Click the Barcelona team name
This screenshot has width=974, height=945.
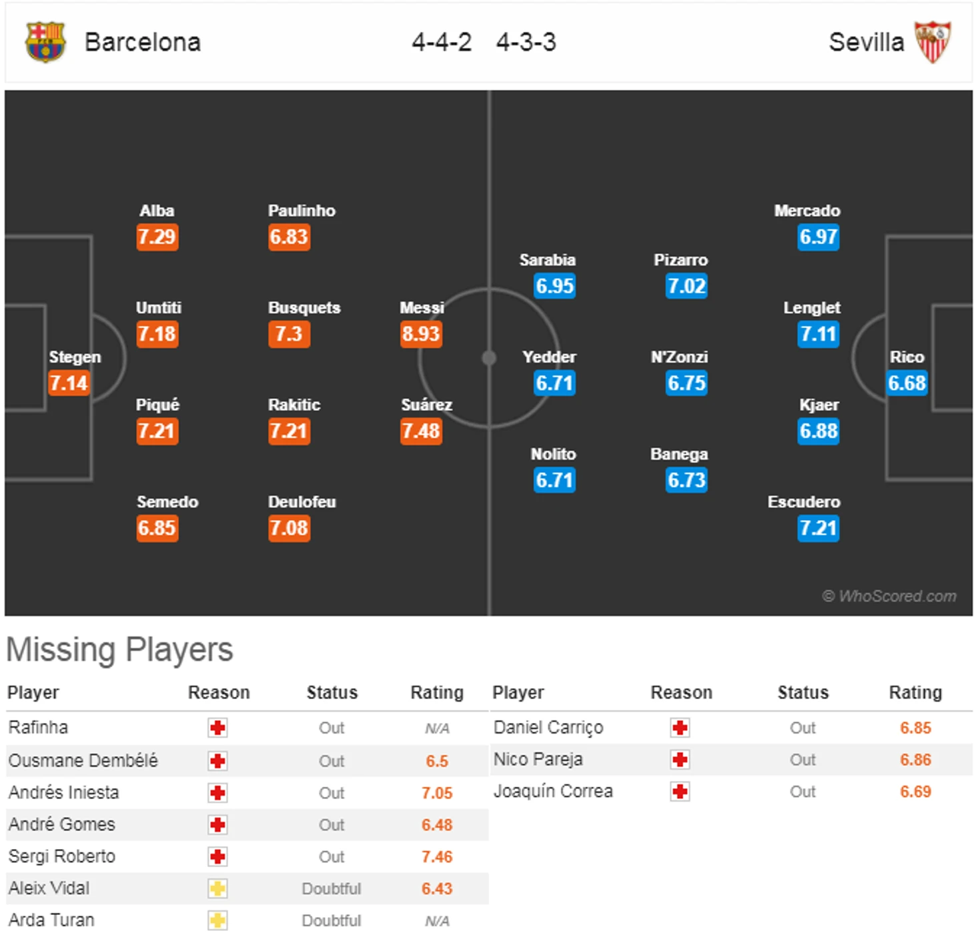[142, 42]
